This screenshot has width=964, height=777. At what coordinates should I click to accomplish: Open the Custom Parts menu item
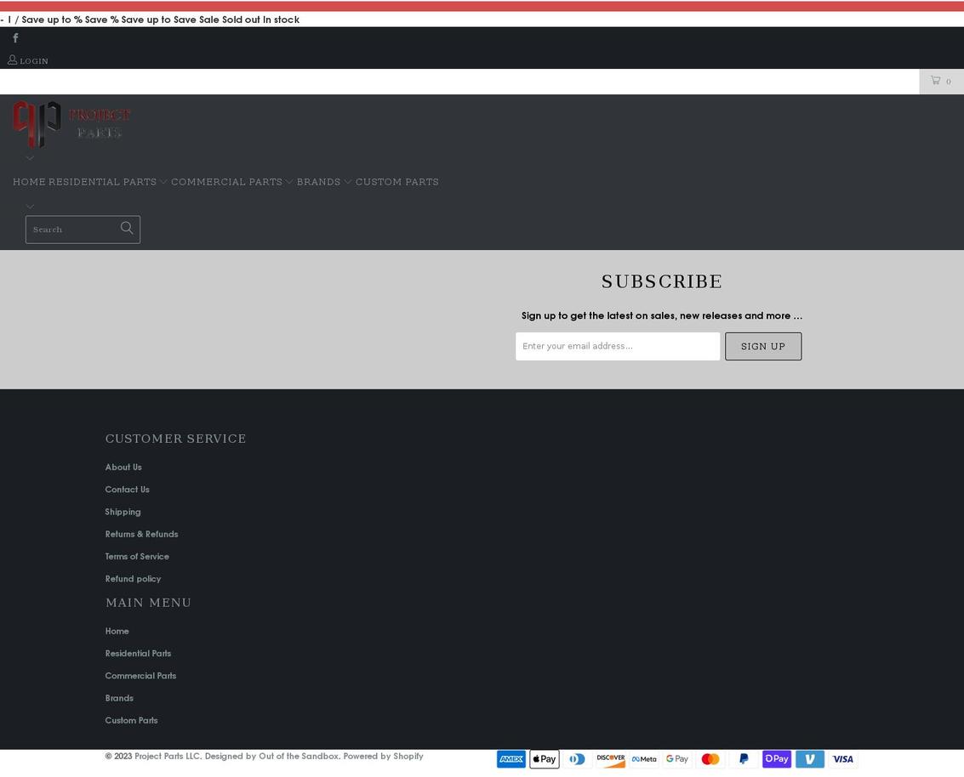397,182
